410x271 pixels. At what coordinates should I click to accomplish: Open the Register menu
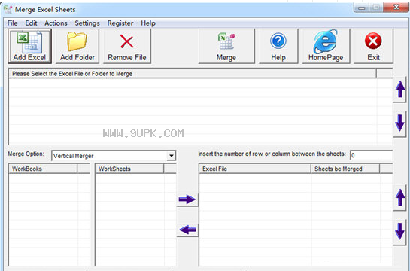[120, 23]
